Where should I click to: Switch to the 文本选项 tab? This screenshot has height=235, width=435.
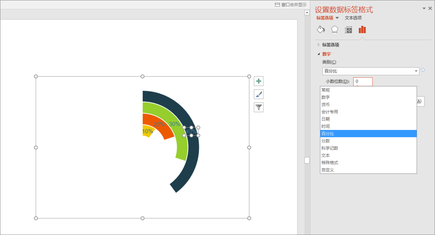tap(353, 18)
